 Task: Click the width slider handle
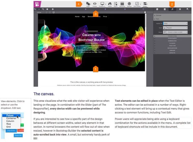pyautogui.click(x=145, y=12)
